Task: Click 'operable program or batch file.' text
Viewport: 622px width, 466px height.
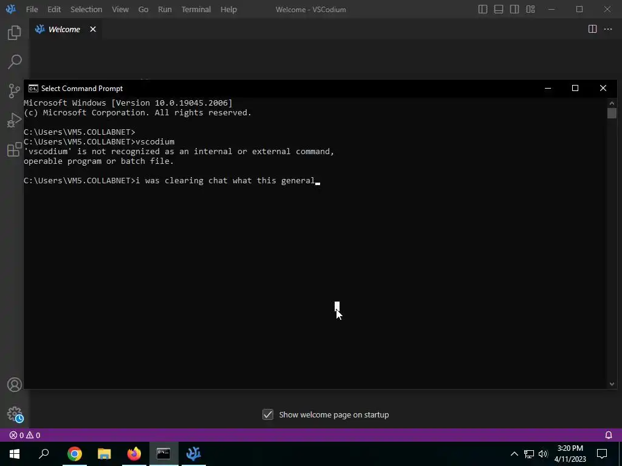Action: click(x=99, y=161)
